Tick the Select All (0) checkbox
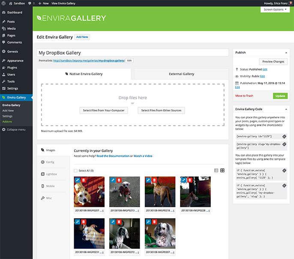 pyautogui.click(x=75, y=171)
